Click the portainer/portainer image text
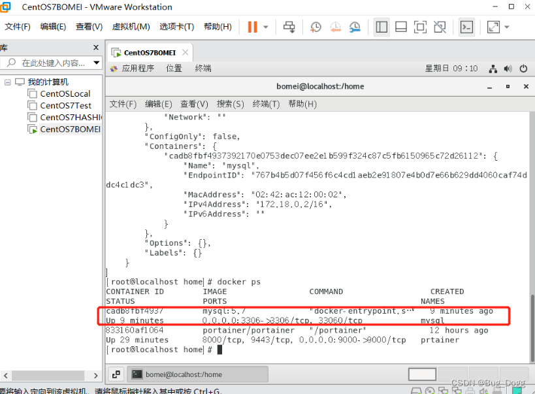 248,331
